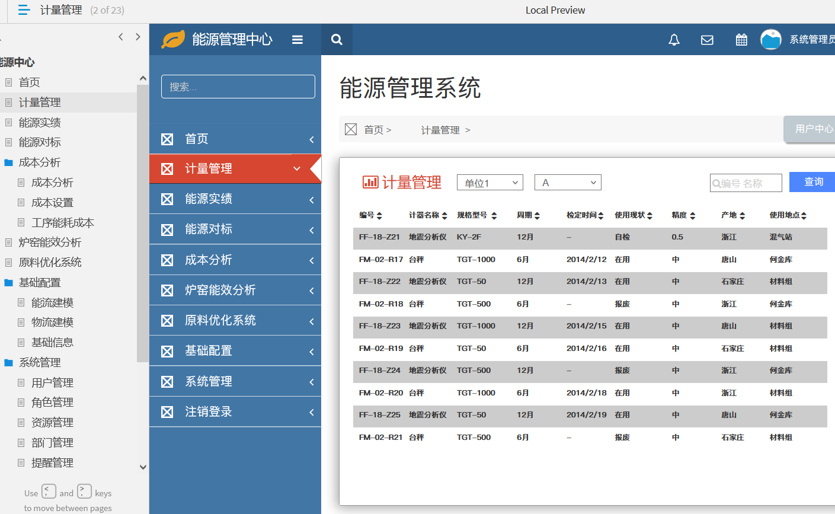This screenshot has height=514, width=835.
Task: Click date cell 2014/2/13
Action: pyautogui.click(x=587, y=282)
